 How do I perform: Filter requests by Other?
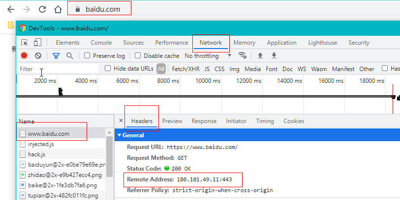coord(367,69)
